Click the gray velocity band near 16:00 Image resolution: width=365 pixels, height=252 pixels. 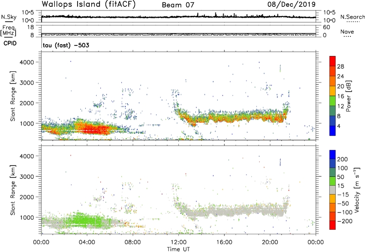[x=224, y=212]
